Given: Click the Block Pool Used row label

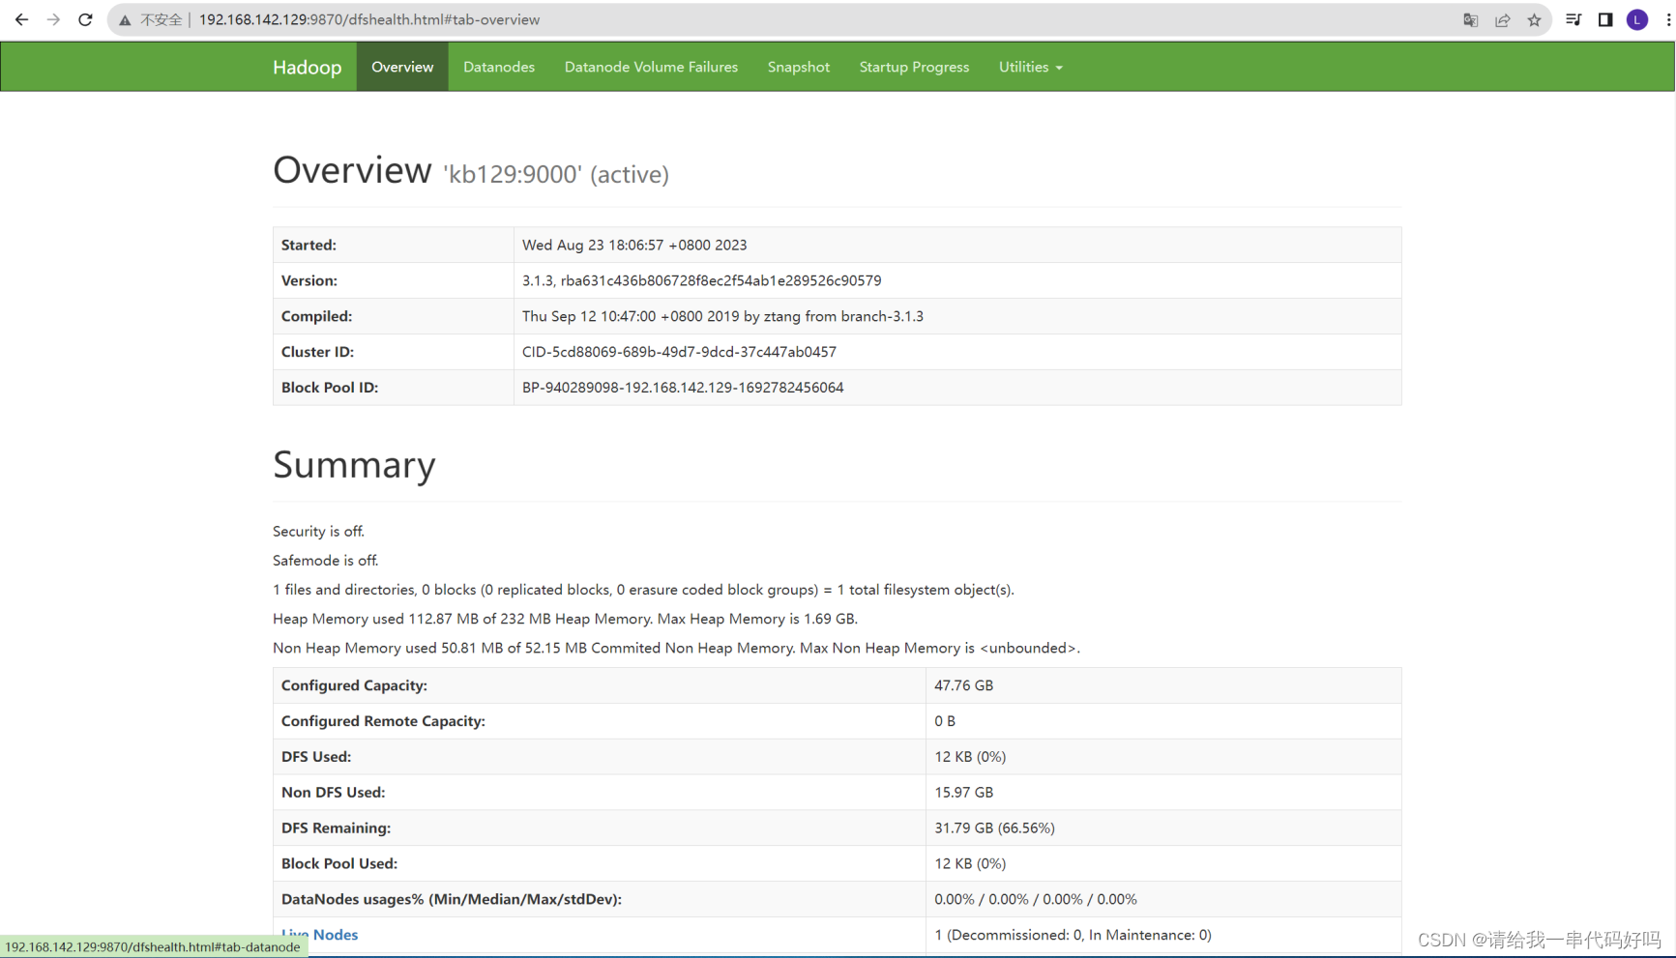Looking at the screenshot, I should pos(339,864).
